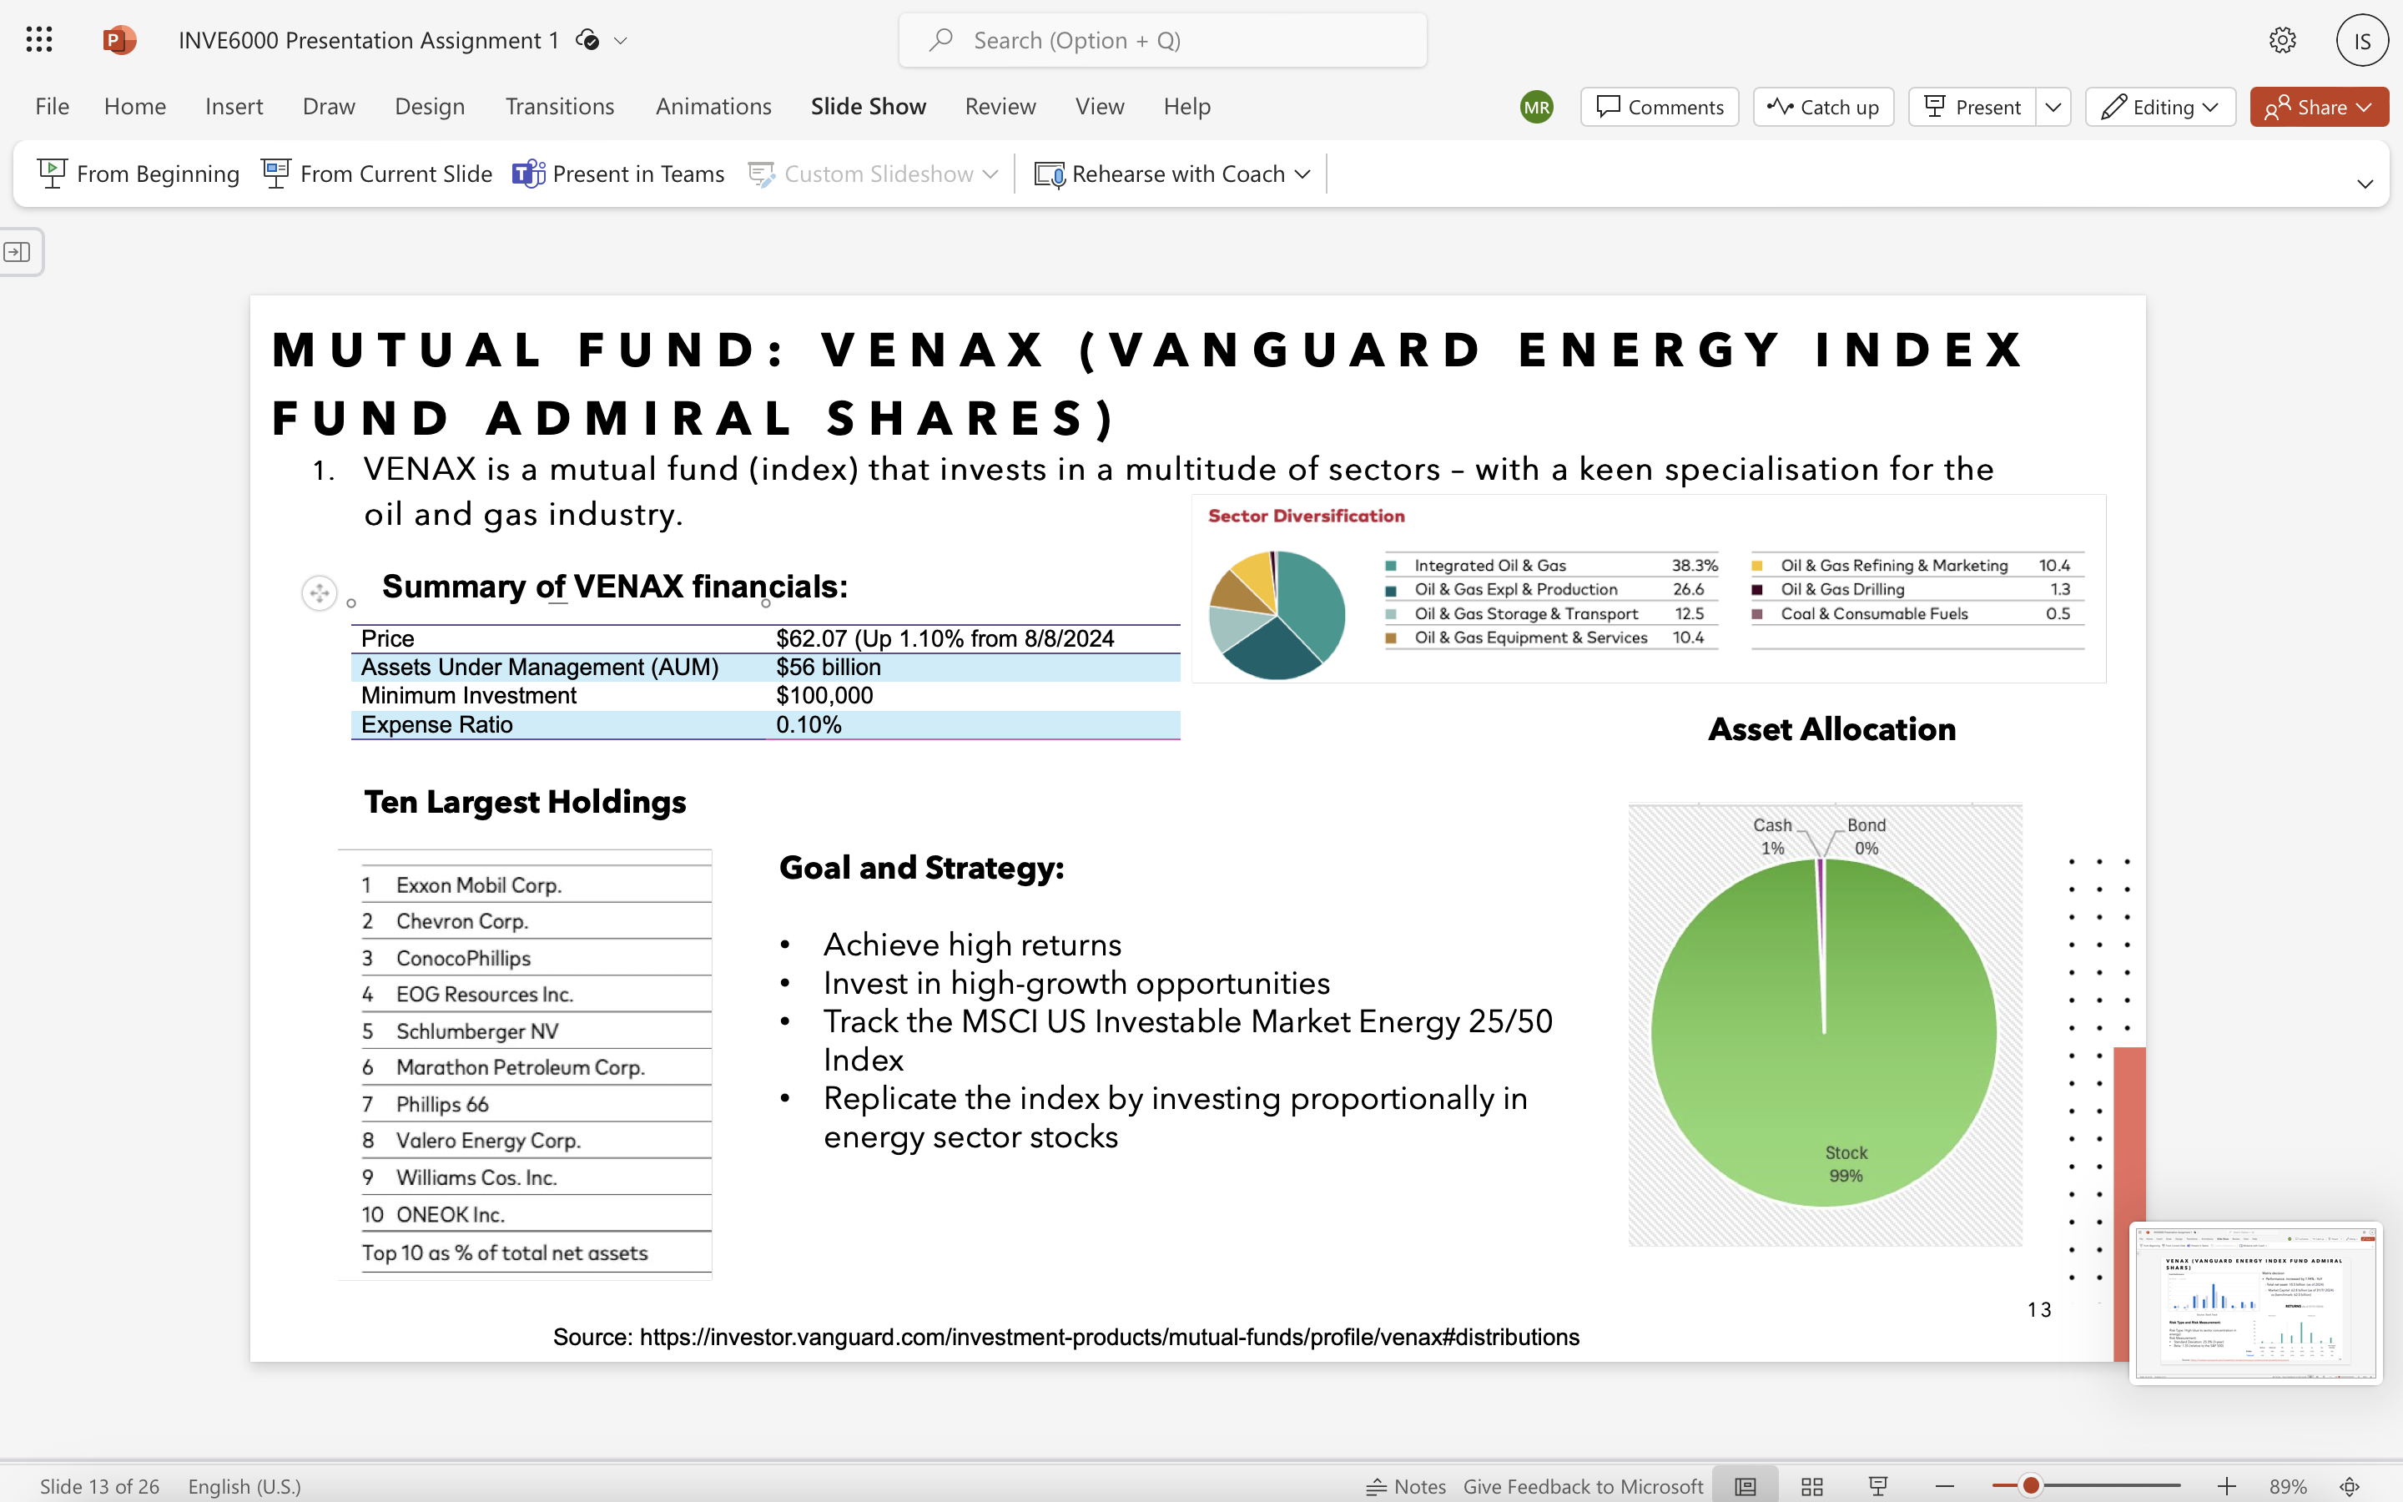
Task: Switch to the Insert tab
Action: click(x=234, y=106)
